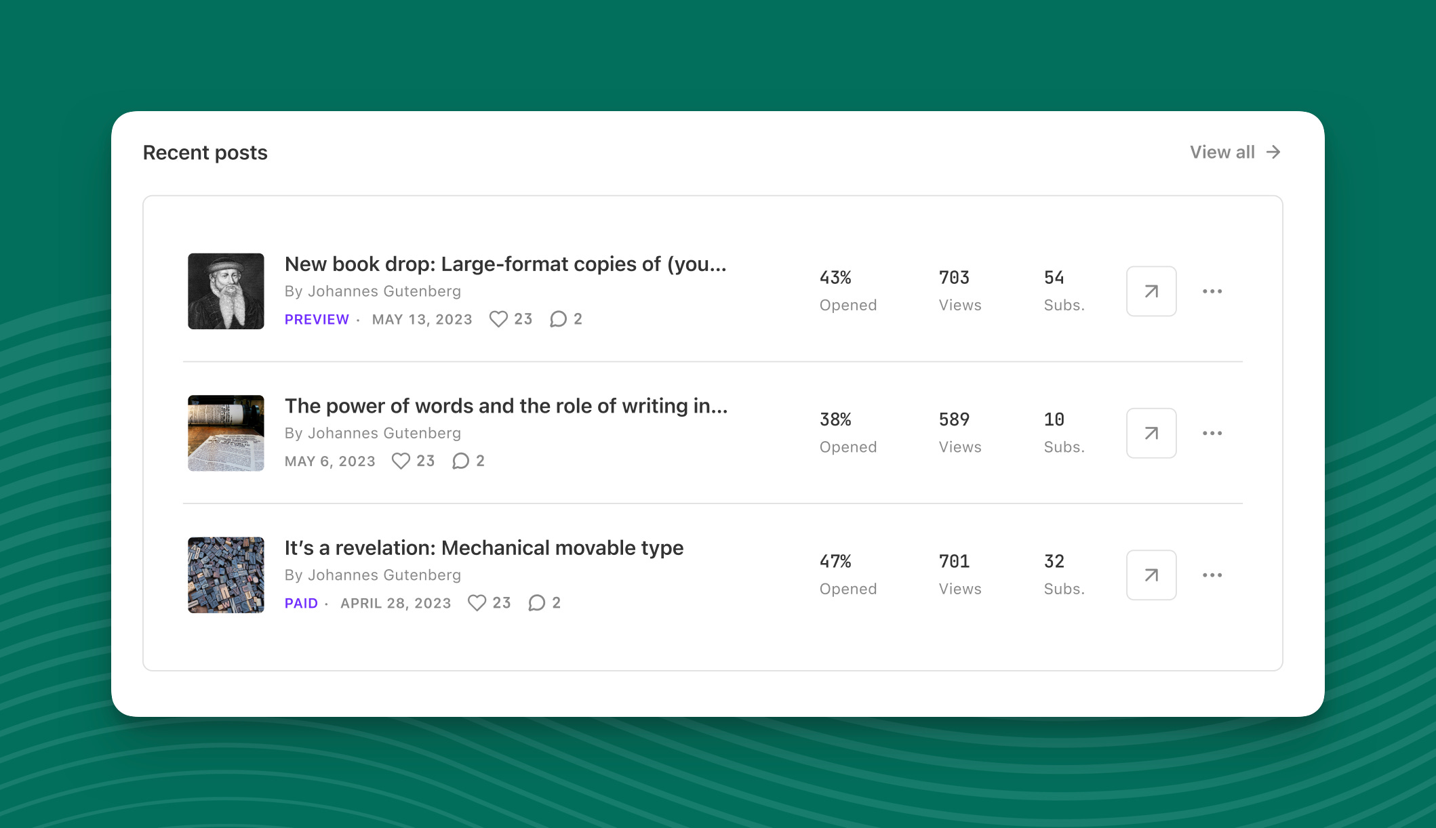Viewport: 1436px width, 828px height.
Task: Open the ellipsis menu for the New book drop post
Action: [x=1212, y=291]
